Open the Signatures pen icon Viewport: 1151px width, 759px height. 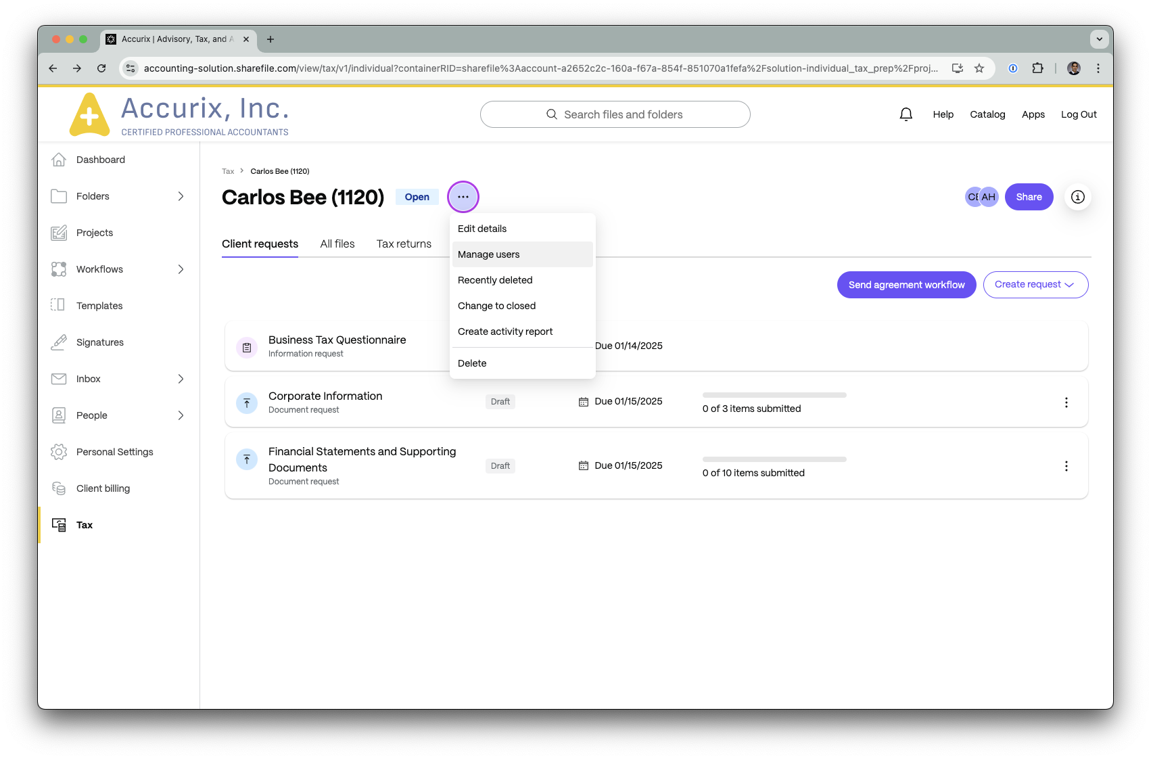click(59, 342)
